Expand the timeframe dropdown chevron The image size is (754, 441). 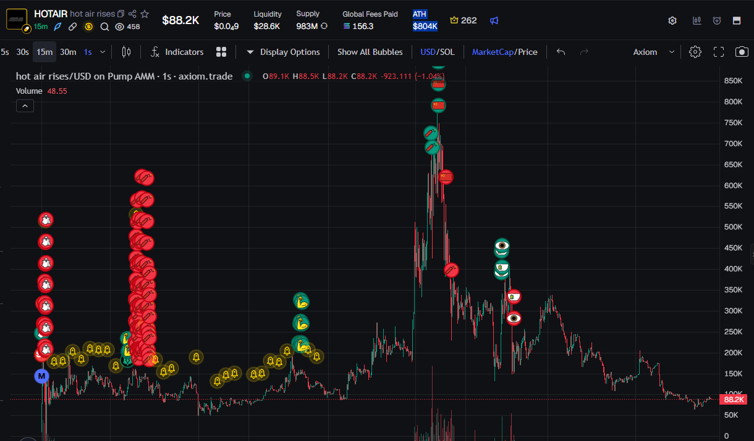click(x=103, y=52)
